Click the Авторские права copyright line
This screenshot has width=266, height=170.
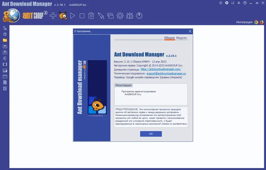[x=148, y=65]
